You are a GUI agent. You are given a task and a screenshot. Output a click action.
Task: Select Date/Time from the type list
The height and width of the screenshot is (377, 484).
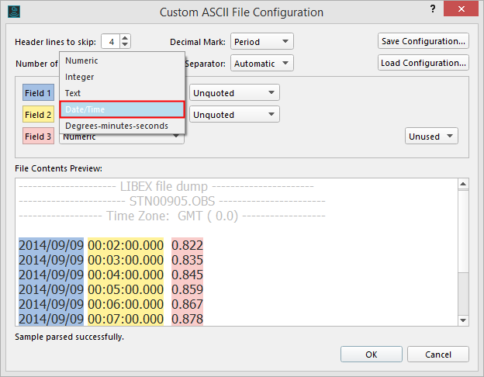(x=122, y=109)
